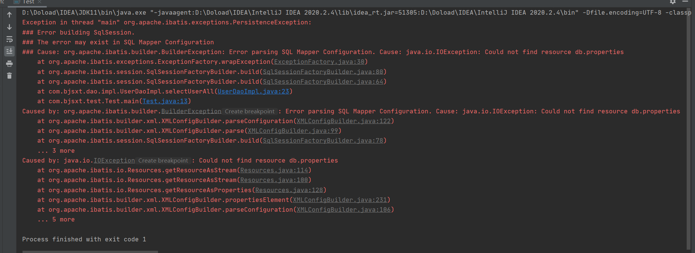This screenshot has width=695, height=253.
Task: Close the Test run tab
Action: tap(39, 2)
